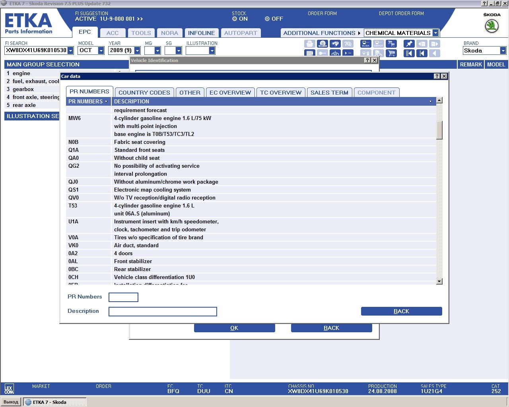Switch to the ACC tab

tap(113, 33)
